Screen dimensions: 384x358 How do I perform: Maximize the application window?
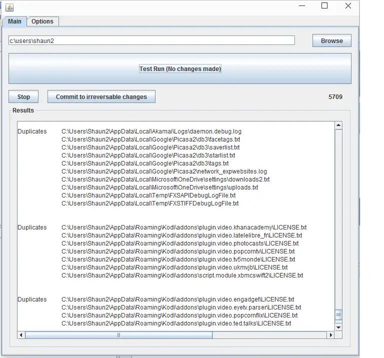coord(324,5)
